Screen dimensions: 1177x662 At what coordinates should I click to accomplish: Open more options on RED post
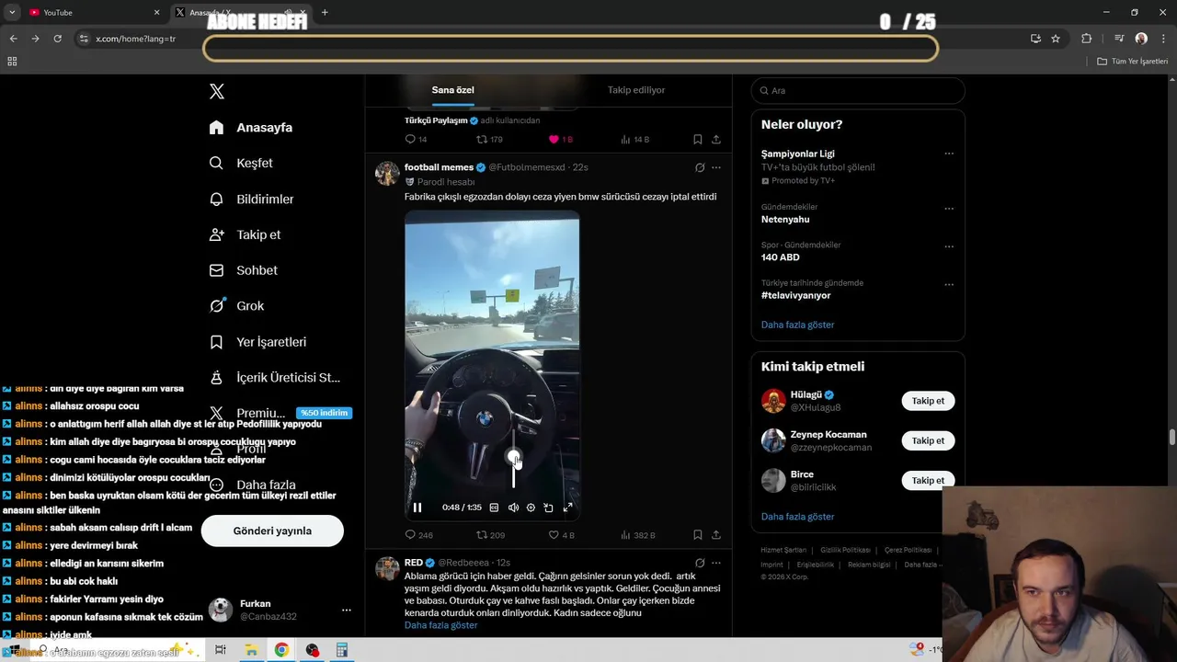(x=716, y=563)
